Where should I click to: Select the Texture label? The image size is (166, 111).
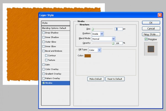[51, 60]
